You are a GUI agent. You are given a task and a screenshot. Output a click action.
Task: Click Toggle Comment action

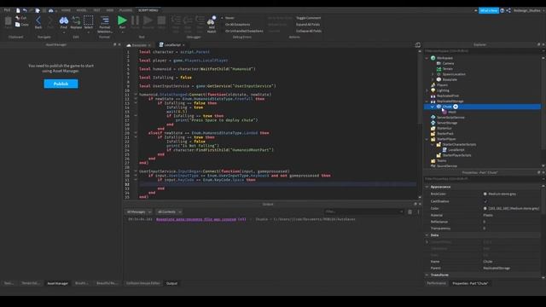pyautogui.click(x=308, y=18)
